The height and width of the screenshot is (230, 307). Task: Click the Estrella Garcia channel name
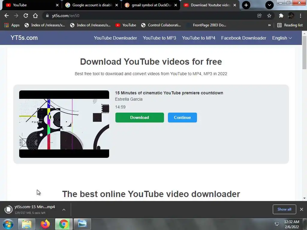[x=129, y=99]
